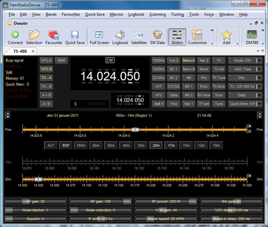Switch to Full Screen view
The width and height of the screenshot is (268, 227).
99,35
